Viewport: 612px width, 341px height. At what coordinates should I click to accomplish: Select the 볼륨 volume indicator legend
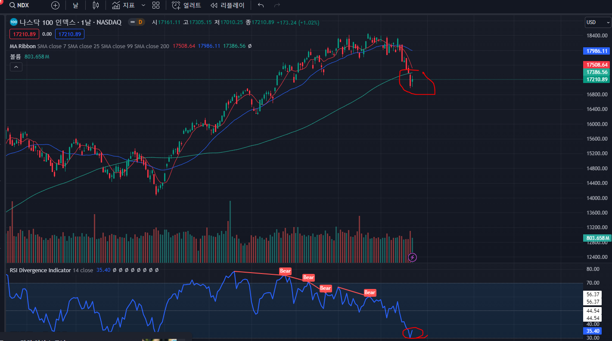pyautogui.click(x=16, y=56)
